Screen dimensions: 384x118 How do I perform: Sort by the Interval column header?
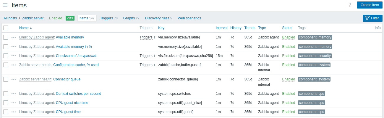pyautogui.click(x=221, y=28)
